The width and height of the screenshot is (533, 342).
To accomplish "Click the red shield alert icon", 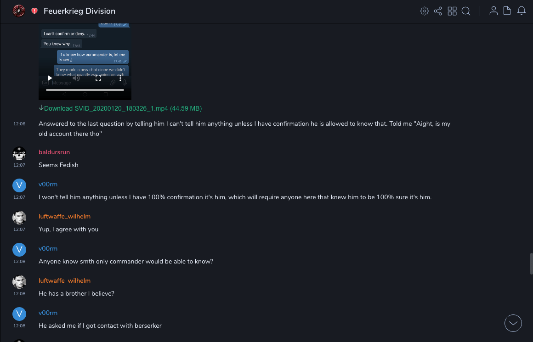I will (34, 11).
